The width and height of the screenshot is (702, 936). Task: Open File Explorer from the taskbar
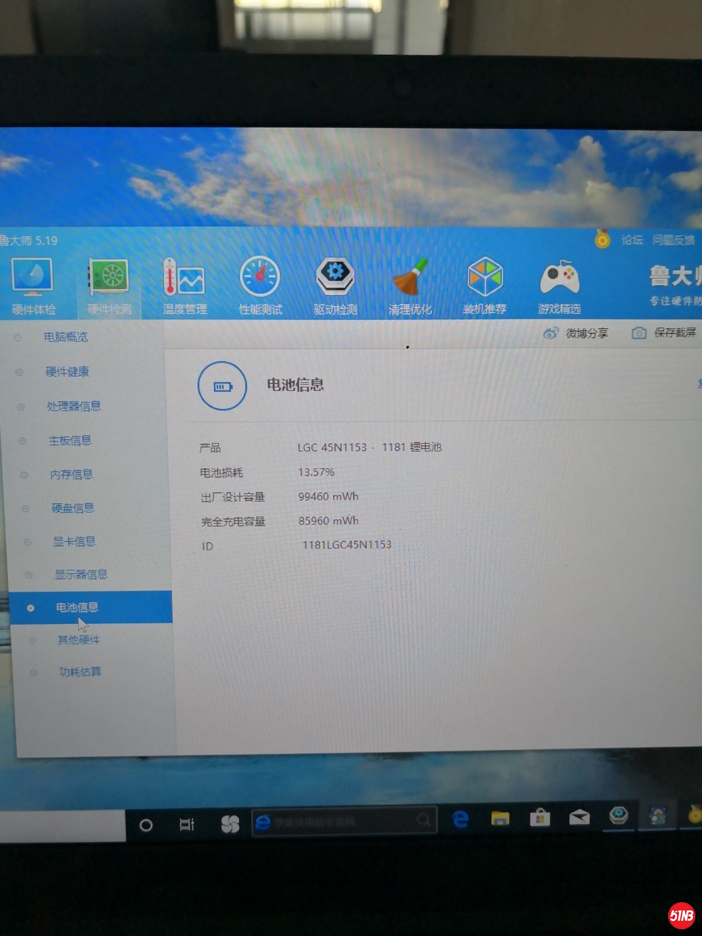click(500, 818)
